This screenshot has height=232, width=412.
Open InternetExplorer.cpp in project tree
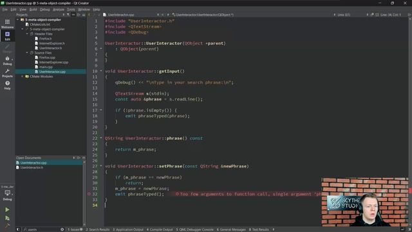[x=53, y=63]
